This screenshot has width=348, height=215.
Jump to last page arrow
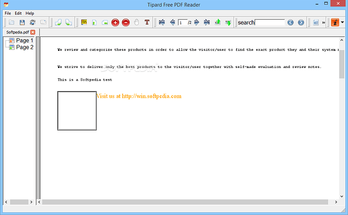tap(207, 22)
